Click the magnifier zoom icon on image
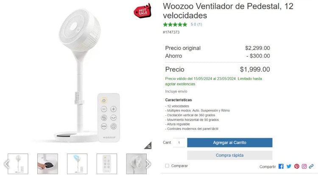The image size is (318, 175). (148, 146)
